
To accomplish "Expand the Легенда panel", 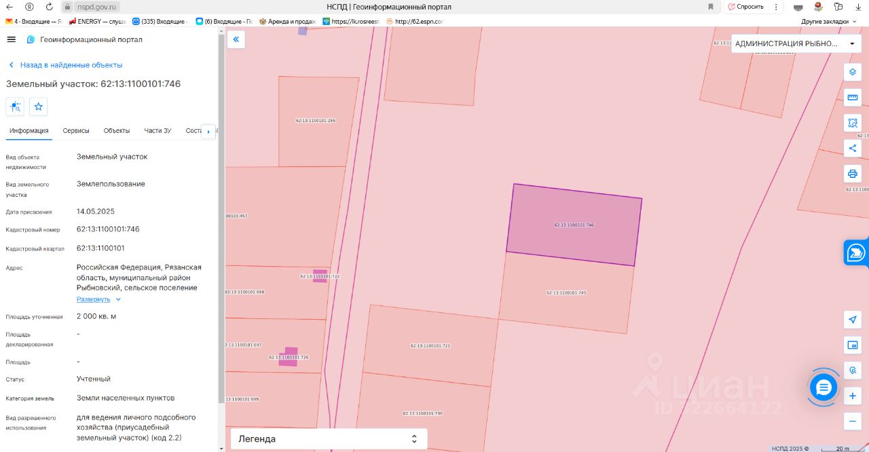I will tap(329, 439).
